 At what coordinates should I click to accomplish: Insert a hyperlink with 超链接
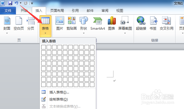point(141,23)
